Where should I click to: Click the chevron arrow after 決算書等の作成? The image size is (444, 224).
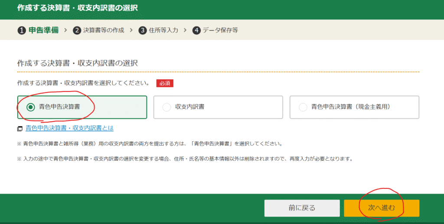(131, 30)
